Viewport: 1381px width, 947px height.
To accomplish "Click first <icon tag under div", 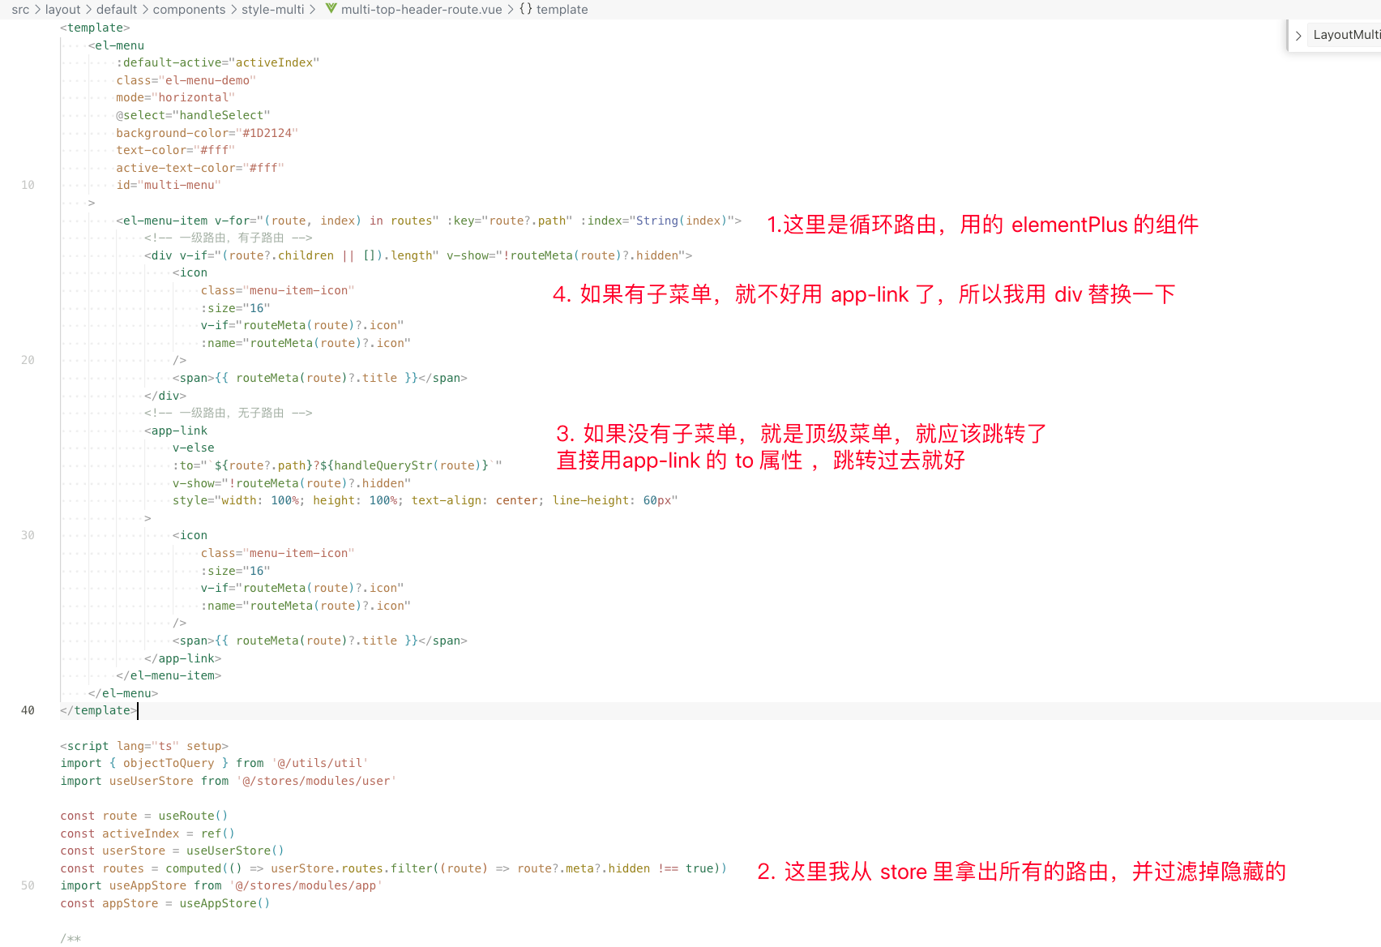I will [190, 272].
